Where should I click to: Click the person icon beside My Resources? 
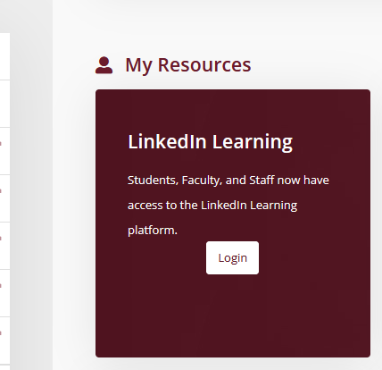pos(104,65)
